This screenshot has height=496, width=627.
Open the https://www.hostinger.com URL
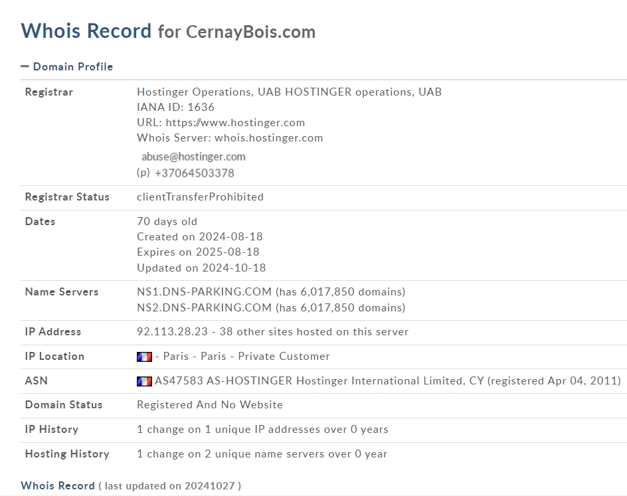(236, 122)
